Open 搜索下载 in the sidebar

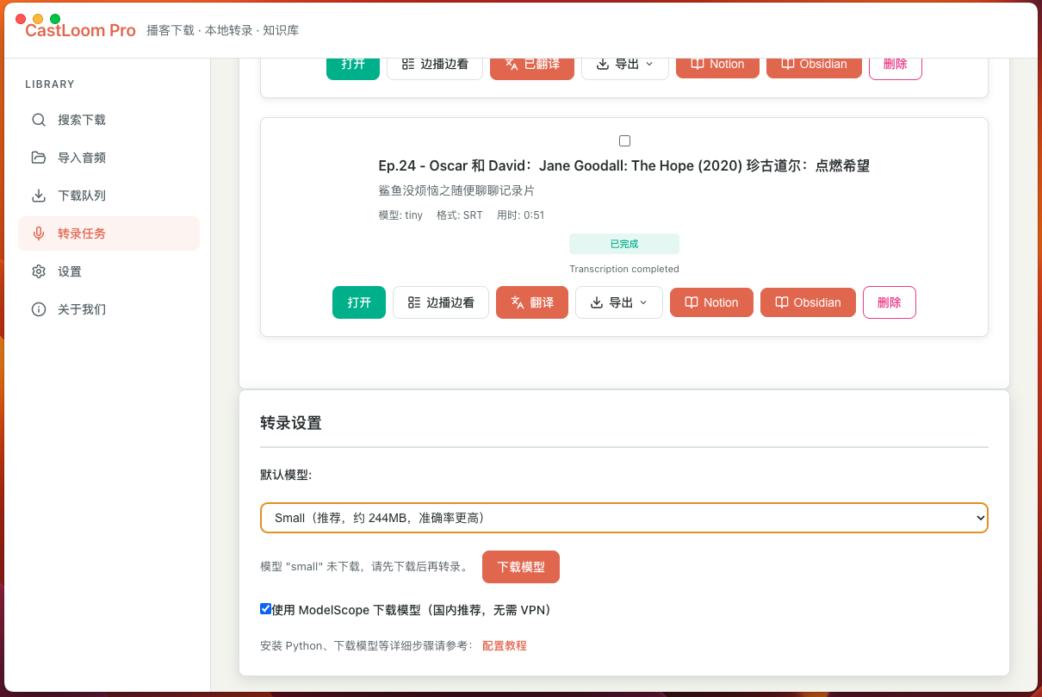pos(109,120)
